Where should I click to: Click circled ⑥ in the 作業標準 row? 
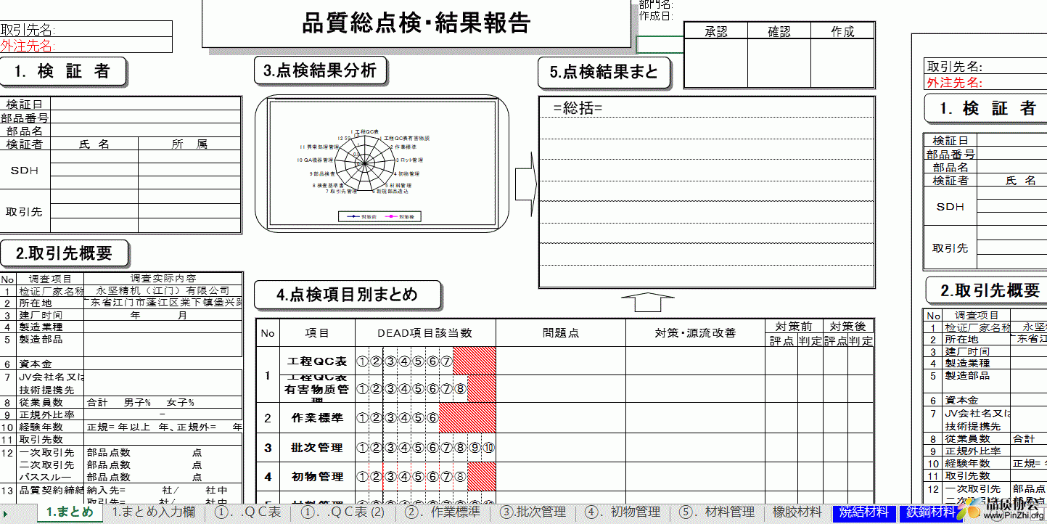(432, 418)
